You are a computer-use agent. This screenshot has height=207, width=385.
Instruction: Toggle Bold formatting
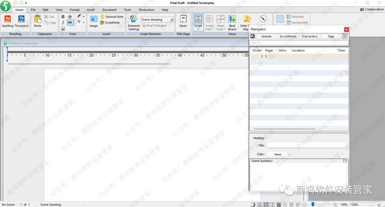(63, 17)
